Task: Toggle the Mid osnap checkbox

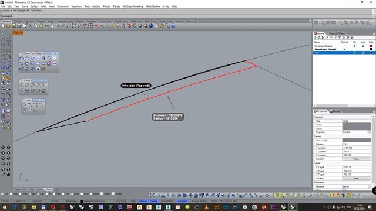Action: coord(30,194)
